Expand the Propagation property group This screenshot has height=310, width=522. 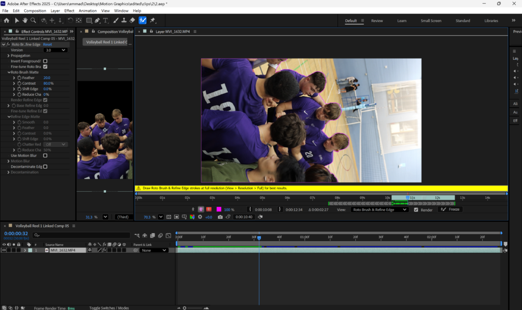9,56
